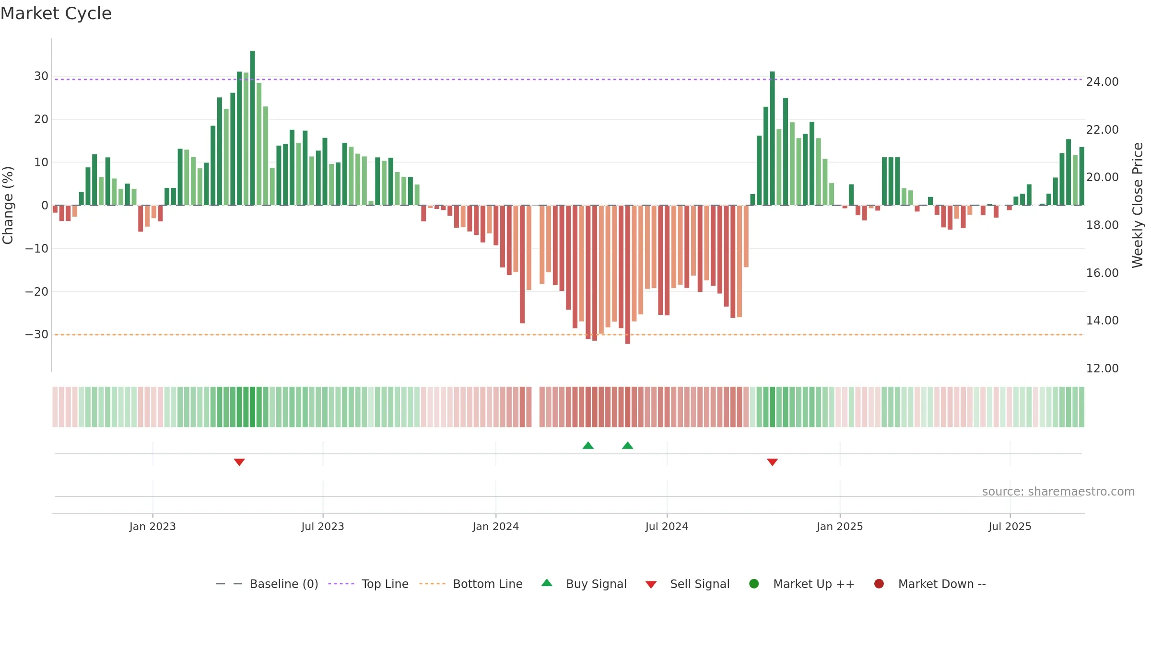Click the '−30' change axis label
The image size is (1151, 647).
coord(37,335)
